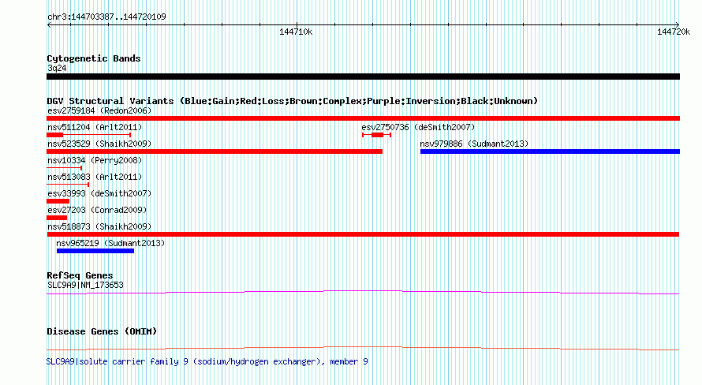Open variant nsv10334 (Perry2008) label

(95, 160)
